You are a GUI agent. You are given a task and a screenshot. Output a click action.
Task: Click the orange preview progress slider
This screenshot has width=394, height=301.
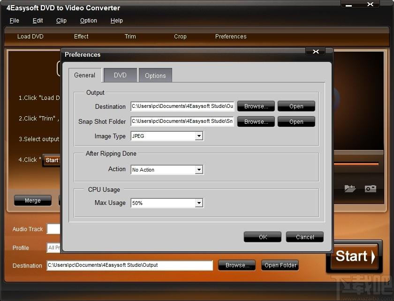tap(356, 164)
